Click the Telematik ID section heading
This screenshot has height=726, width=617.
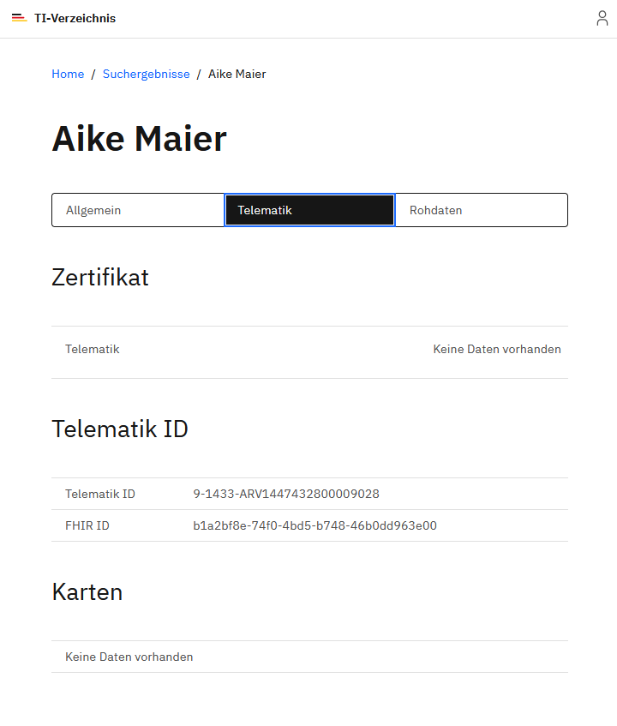pyautogui.click(x=120, y=429)
